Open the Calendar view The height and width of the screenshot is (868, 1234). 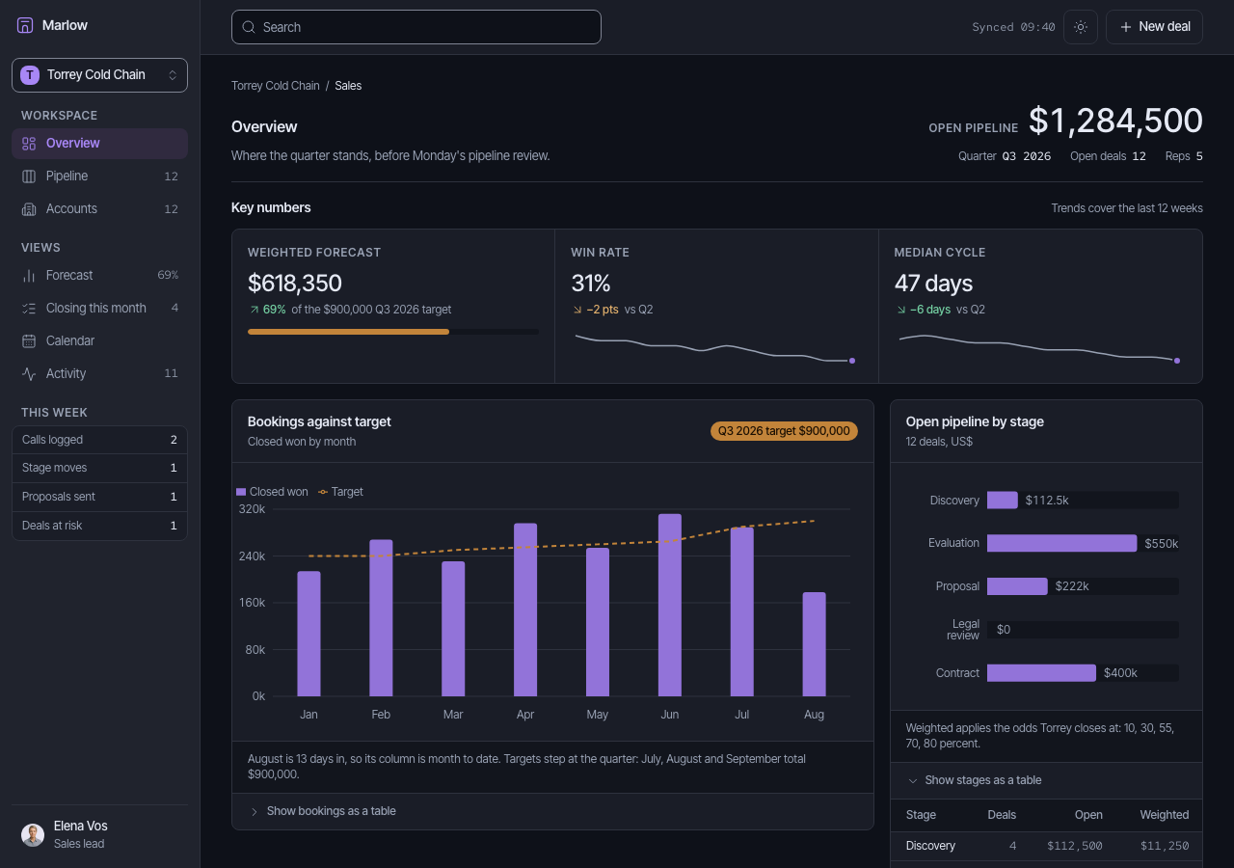click(99, 341)
